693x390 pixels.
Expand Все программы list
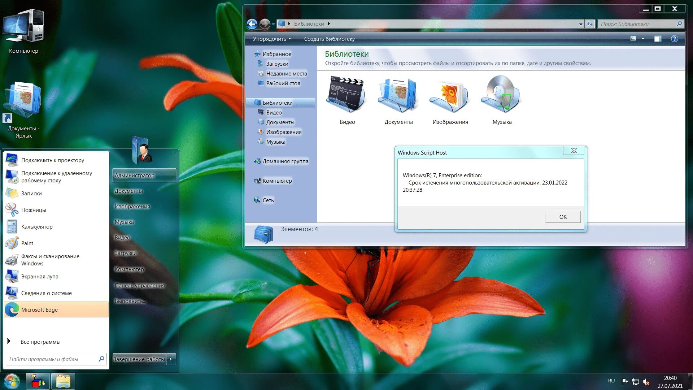click(40, 342)
